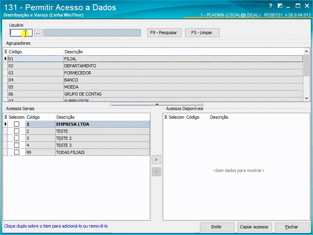Maximize the window
The image size is (313, 235).
(298, 6)
